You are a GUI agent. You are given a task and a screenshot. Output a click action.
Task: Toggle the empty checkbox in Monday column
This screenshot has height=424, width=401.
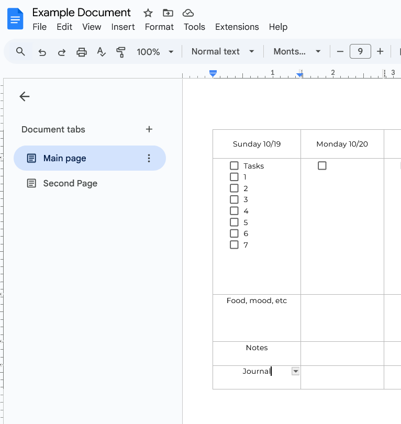(x=322, y=166)
